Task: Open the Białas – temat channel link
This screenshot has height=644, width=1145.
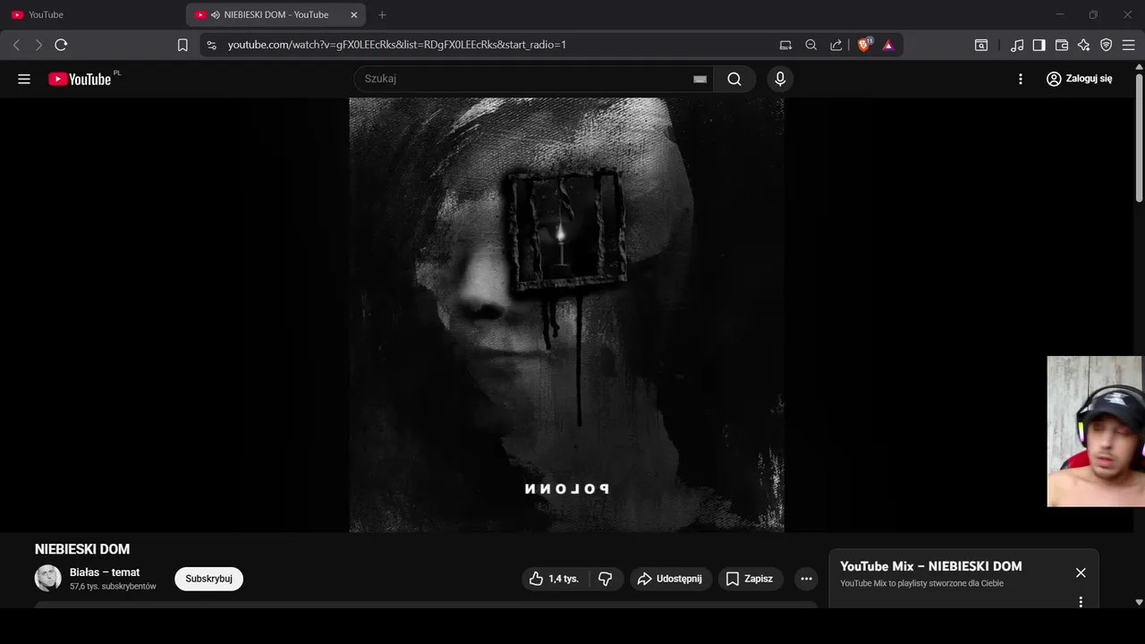Action: [105, 572]
